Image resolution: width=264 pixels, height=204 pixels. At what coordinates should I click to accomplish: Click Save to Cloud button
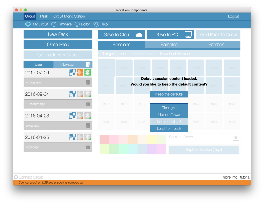121,35
